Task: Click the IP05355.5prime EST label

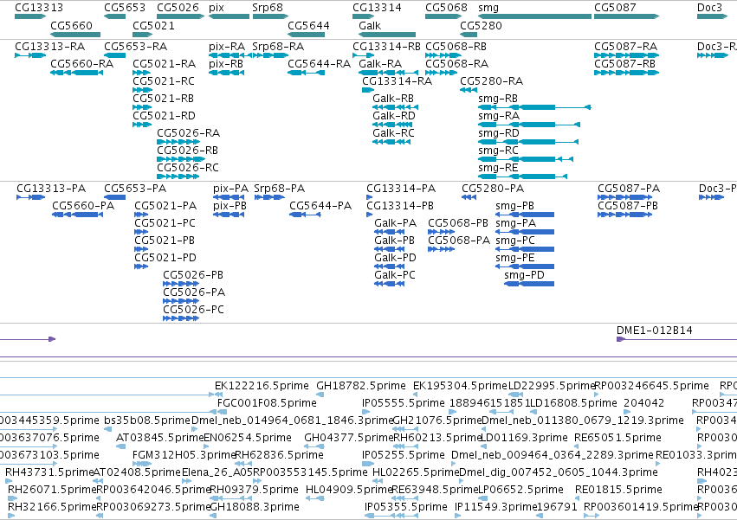Action: (x=406, y=507)
